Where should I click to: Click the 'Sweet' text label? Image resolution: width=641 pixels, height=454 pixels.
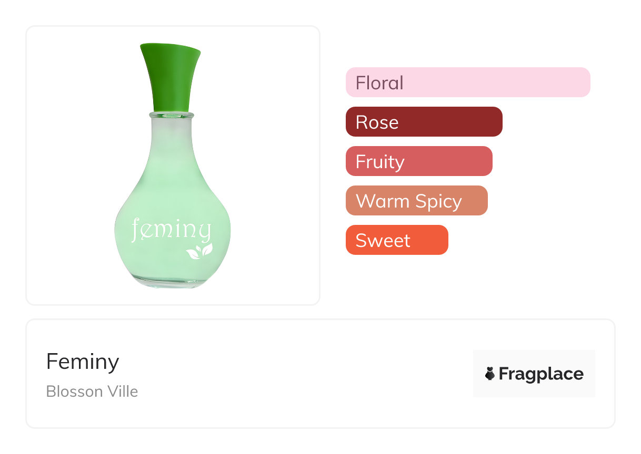point(383,241)
